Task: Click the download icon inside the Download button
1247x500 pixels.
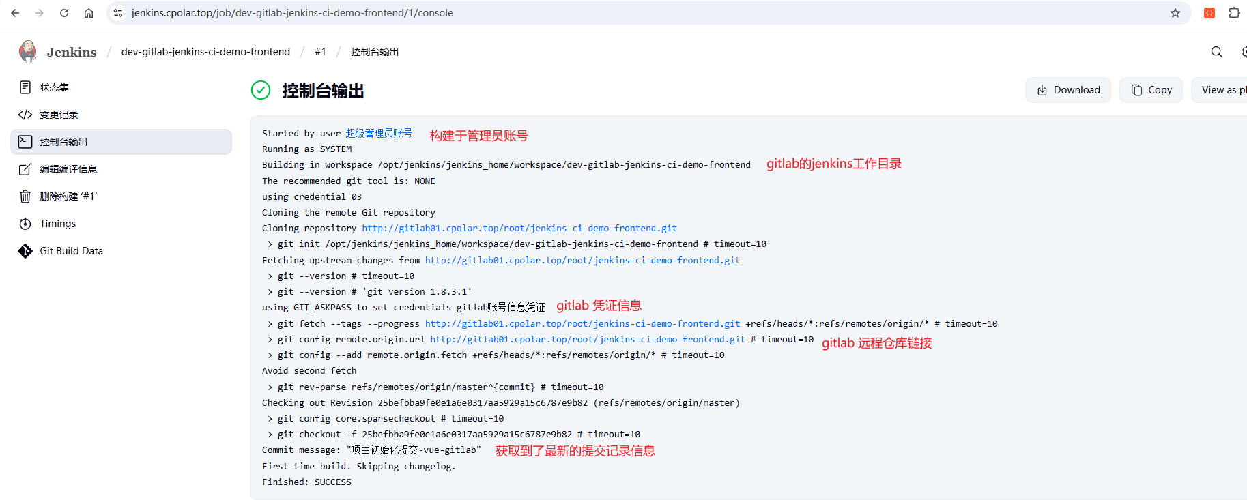Action: click(x=1042, y=90)
